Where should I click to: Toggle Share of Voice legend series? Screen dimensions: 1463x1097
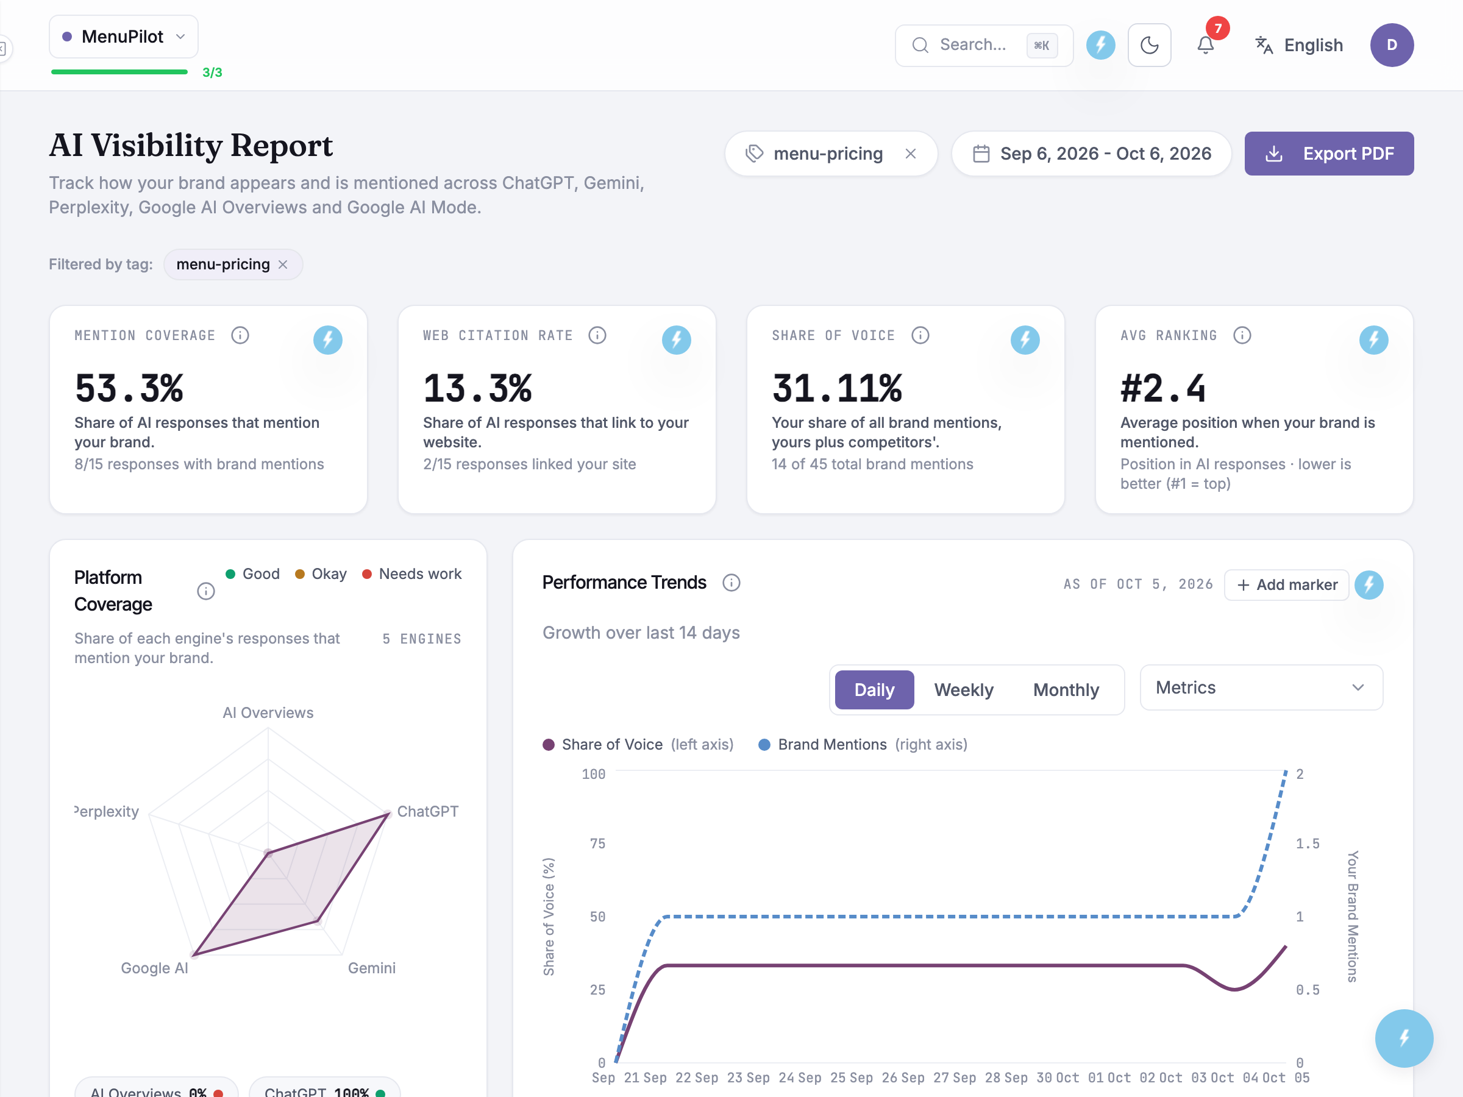[x=638, y=745]
